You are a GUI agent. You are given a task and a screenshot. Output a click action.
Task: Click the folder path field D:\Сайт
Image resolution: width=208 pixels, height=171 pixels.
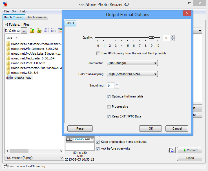tap(12, 31)
